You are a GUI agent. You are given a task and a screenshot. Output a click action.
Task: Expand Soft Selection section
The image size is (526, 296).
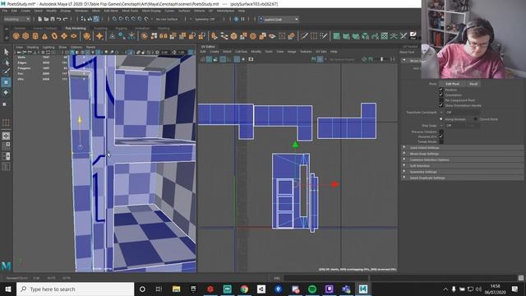(462, 166)
